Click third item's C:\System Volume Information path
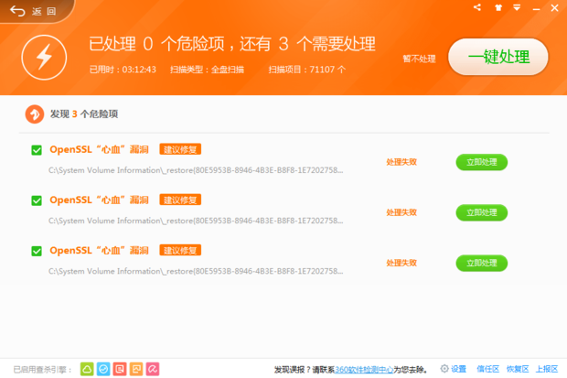 [x=196, y=271]
